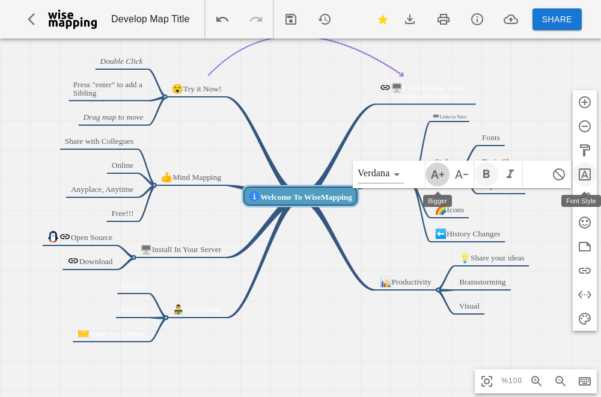Save the mind map
This screenshot has width=601, height=397.
[291, 19]
